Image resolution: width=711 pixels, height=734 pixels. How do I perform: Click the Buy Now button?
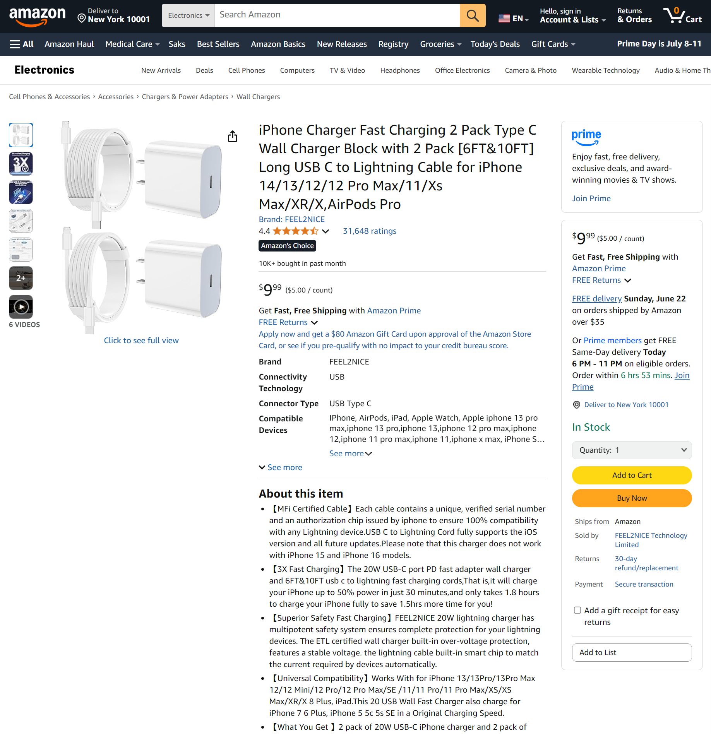[632, 498]
